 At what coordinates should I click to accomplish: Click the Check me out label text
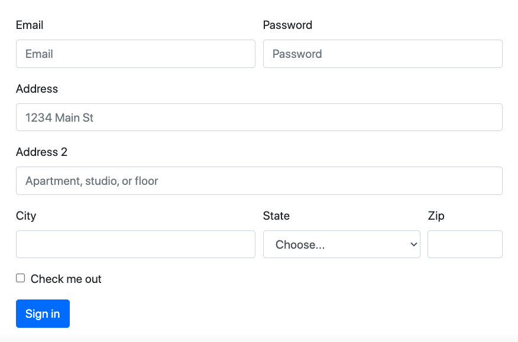pyautogui.click(x=67, y=279)
